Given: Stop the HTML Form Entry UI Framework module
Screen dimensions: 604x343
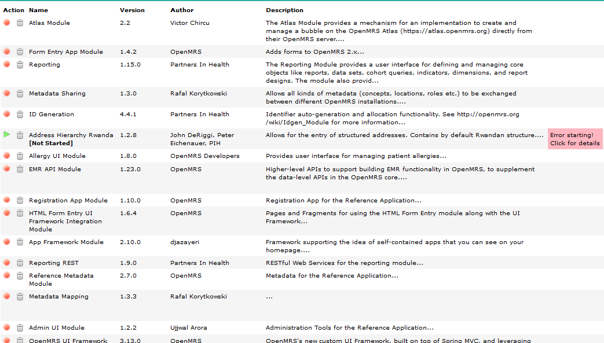Looking at the screenshot, I should point(6,212).
